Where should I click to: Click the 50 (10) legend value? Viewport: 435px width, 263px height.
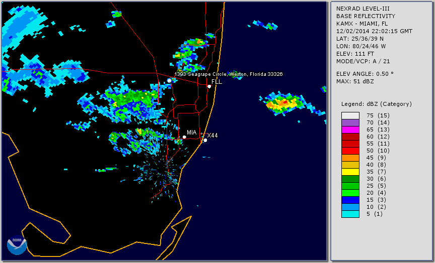[x=378, y=151]
